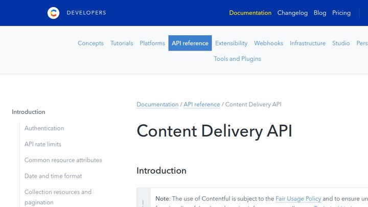
Task: Open the DEVELOPERS home link
Action: (86, 13)
